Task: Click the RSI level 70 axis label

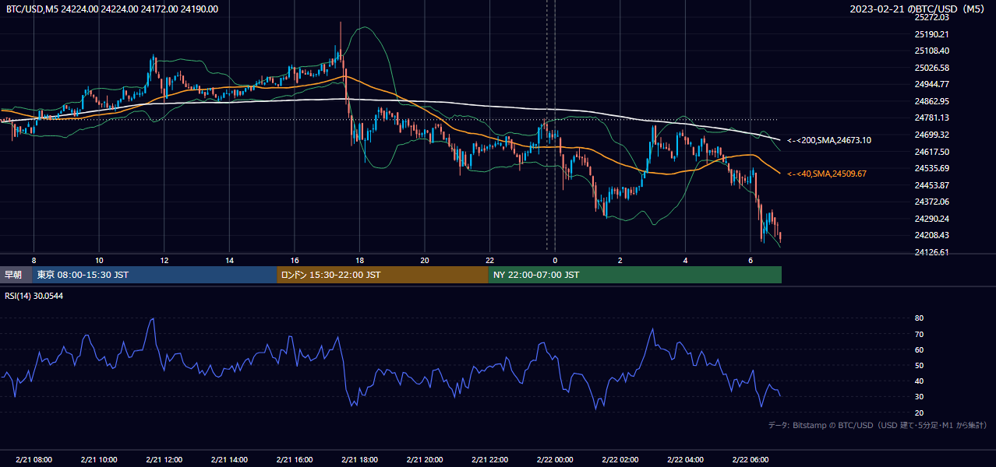Action: pos(919,334)
